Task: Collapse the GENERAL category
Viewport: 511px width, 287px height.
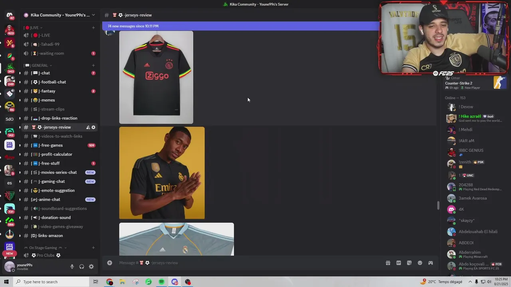Action: [x=38, y=65]
